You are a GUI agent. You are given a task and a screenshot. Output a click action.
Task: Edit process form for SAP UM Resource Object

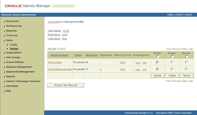[145, 70]
